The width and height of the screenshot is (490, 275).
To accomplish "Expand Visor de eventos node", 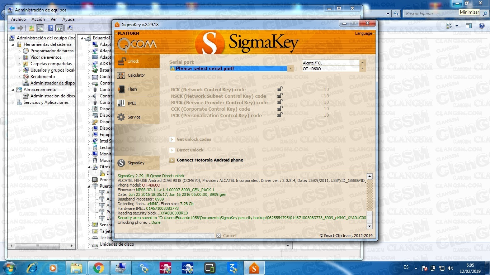I will tap(20, 58).
